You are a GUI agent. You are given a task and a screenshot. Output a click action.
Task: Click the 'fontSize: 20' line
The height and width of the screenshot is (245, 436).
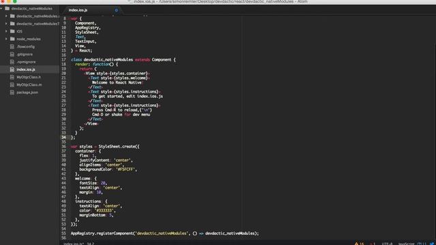coord(93,183)
